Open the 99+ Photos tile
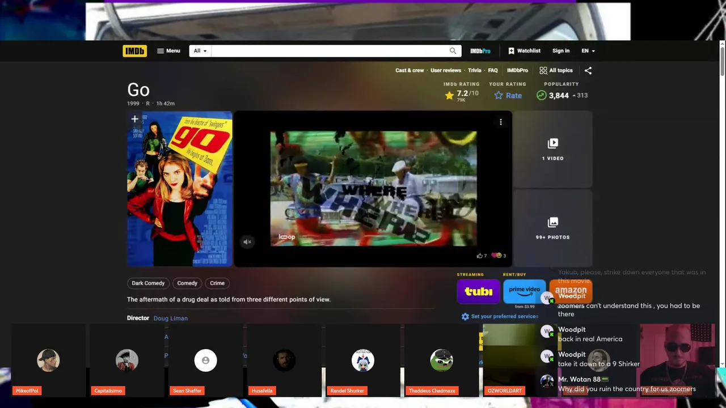This screenshot has height=408, width=726. [x=552, y=228]
